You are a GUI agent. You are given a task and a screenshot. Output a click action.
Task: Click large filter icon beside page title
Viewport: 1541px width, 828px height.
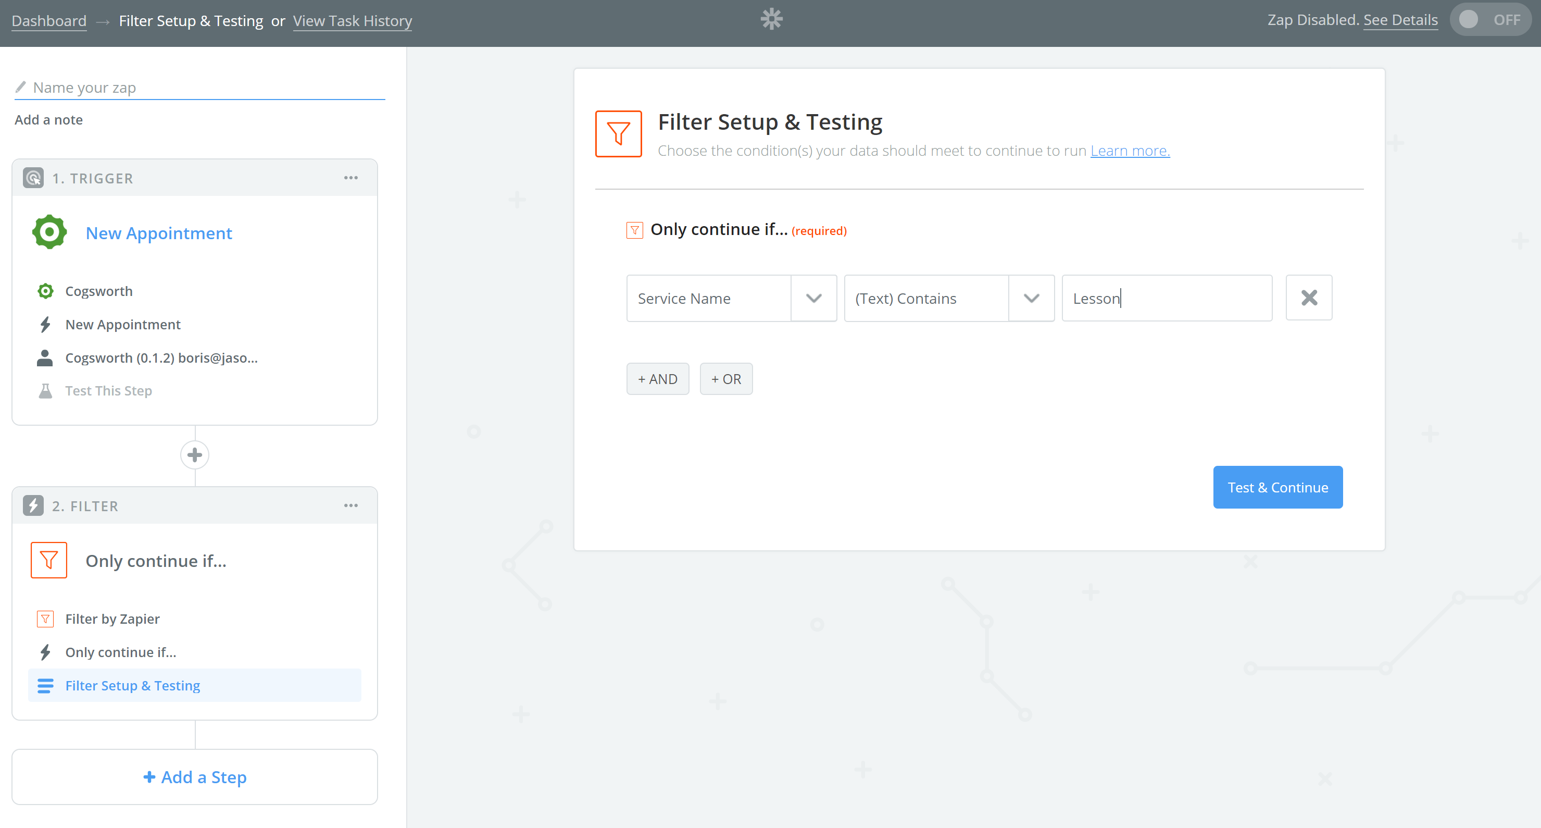tap(618, 133)
